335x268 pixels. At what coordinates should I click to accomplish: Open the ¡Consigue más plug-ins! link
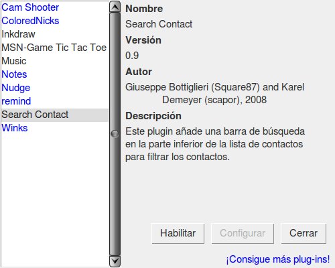click(278, 259)
